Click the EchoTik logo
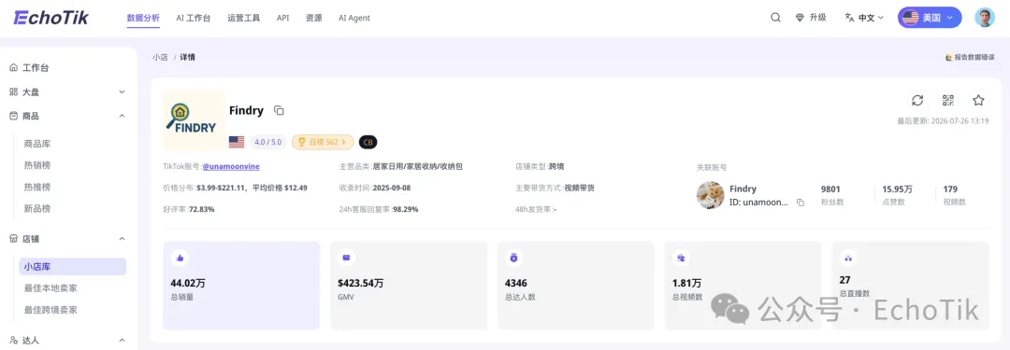The image size is (1010, 350). pyautogui.click(x=50, y=18)
